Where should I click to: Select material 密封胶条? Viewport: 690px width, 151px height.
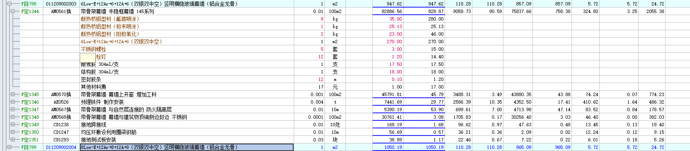pyautogui.click(x=91, y=79)
